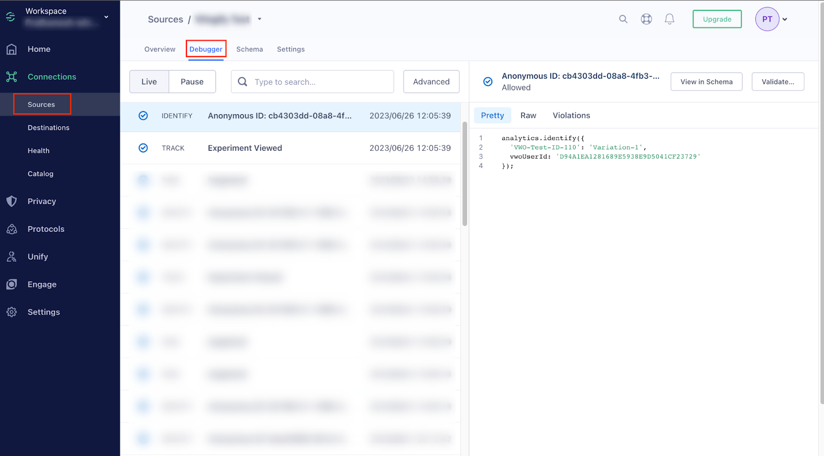Click the Connections icon
The height and width of the screenshot is (456, 824).
tap(11, 77)
